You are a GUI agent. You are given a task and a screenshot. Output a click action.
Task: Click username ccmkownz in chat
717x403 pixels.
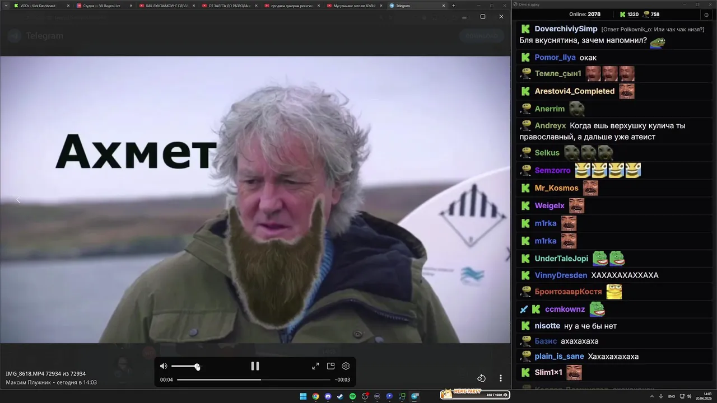click(565, 309)
